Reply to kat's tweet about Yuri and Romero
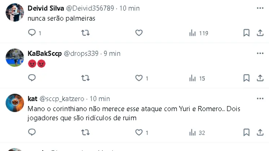This screenshot has height=151, width=269. point(32,132)
